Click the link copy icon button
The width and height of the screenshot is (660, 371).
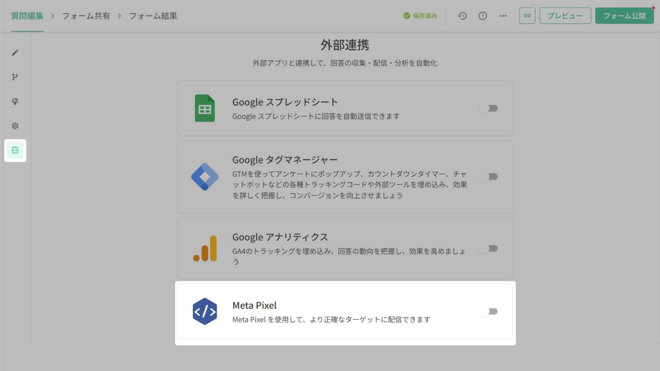click(527, 16)
